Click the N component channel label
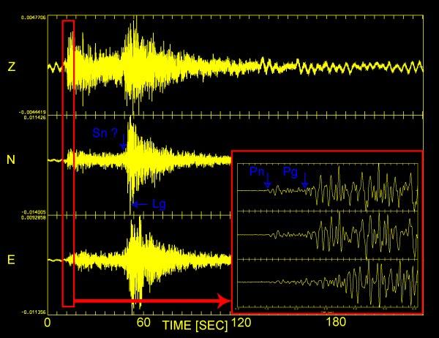Viewport: 439px width, 338px height. point(11,159)
